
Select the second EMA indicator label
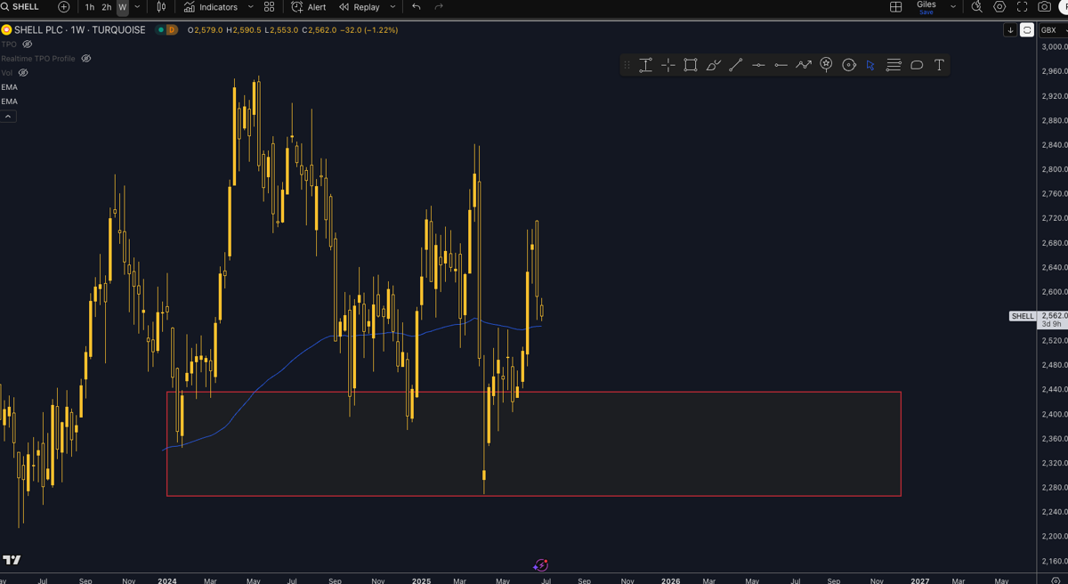[9, 101]
